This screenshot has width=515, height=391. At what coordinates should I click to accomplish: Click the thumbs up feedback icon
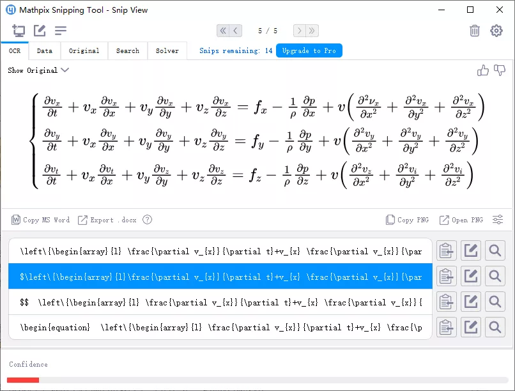pos(483,70)
